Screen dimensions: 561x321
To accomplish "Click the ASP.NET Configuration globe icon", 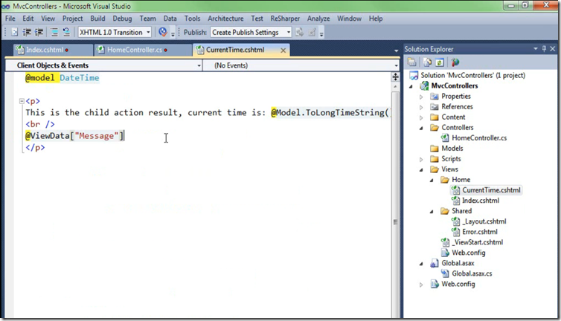I will 455,62.
